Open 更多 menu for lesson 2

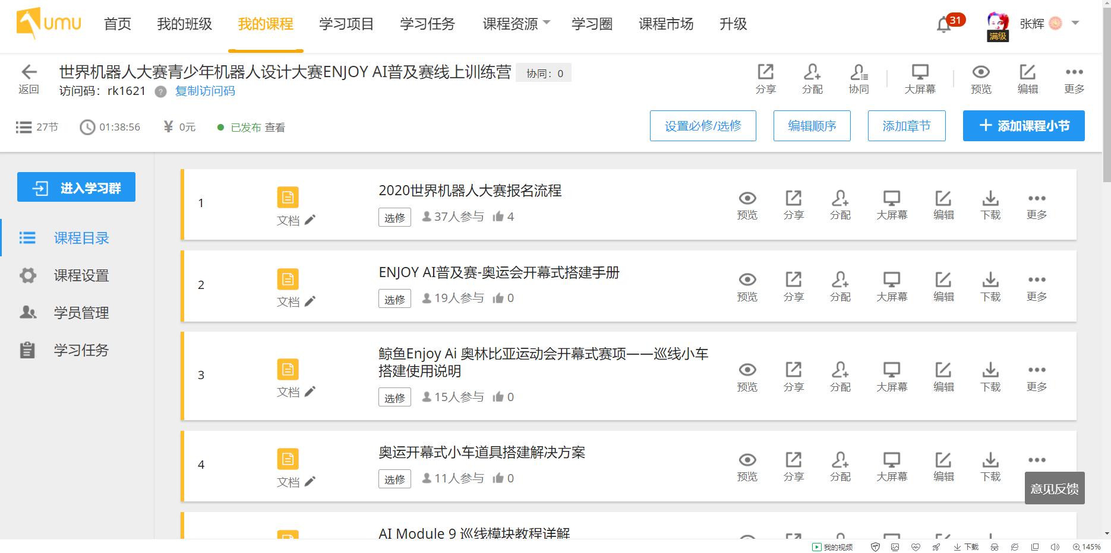[x=1037, y=287]
